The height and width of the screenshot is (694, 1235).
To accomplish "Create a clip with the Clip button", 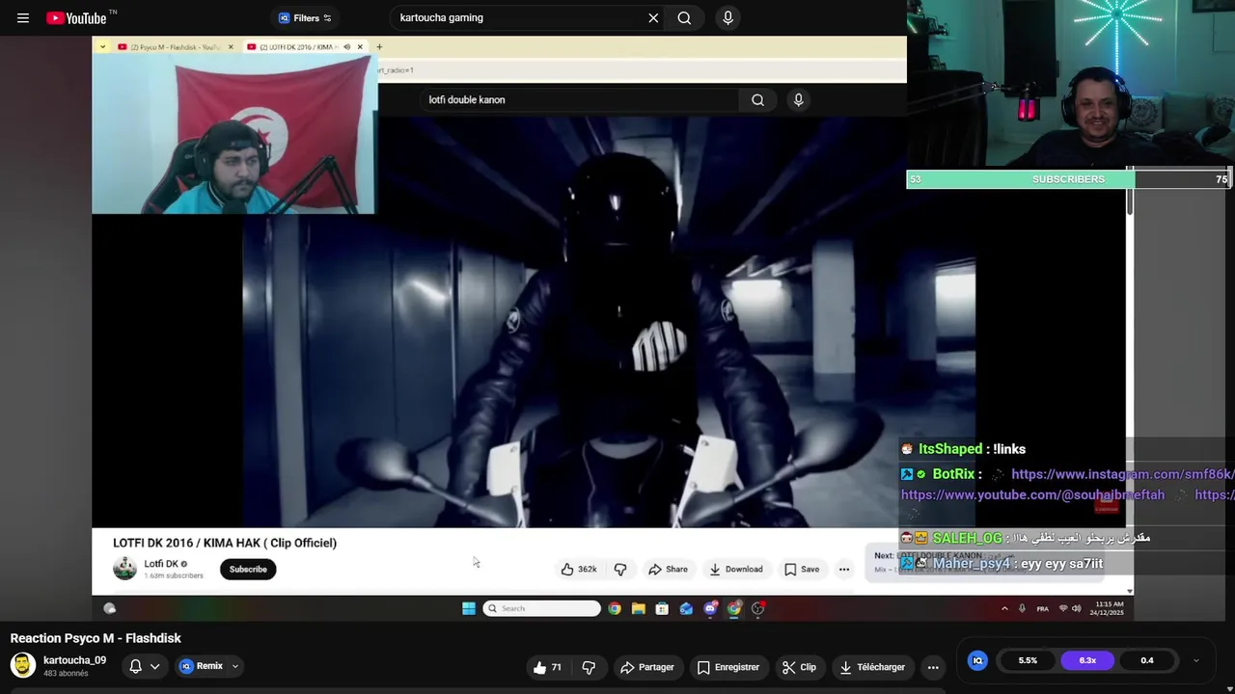I will point(799,667).
